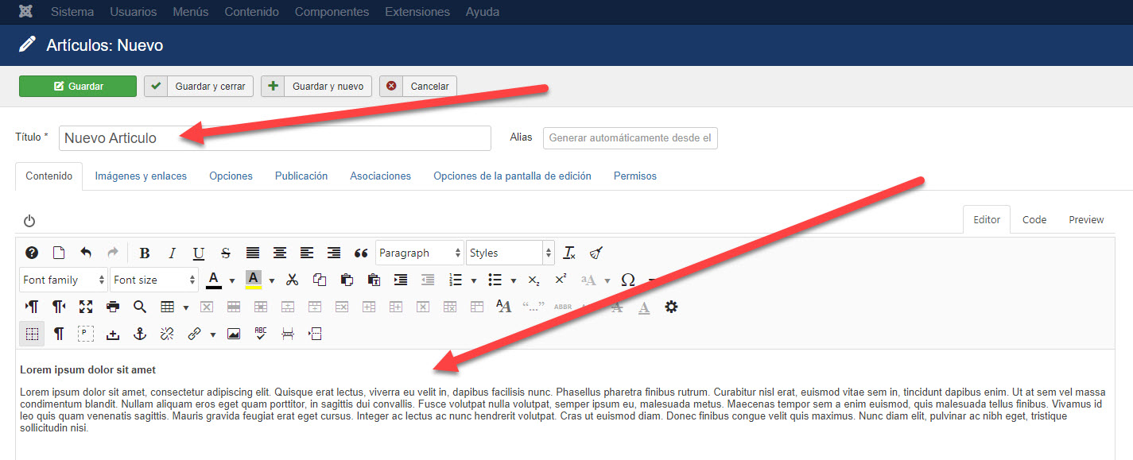Toggle italic formatting

(172, 253)
